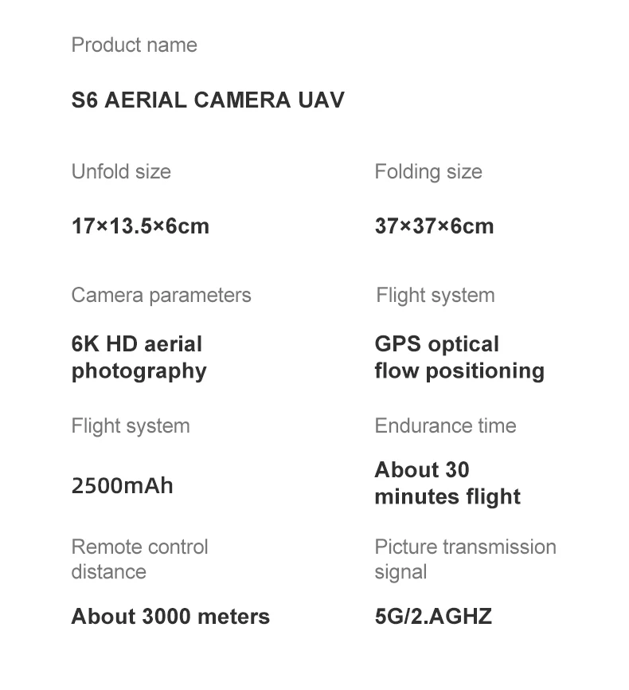Select the 37×37×6cm value
The image size is (629, 690).
434,226
